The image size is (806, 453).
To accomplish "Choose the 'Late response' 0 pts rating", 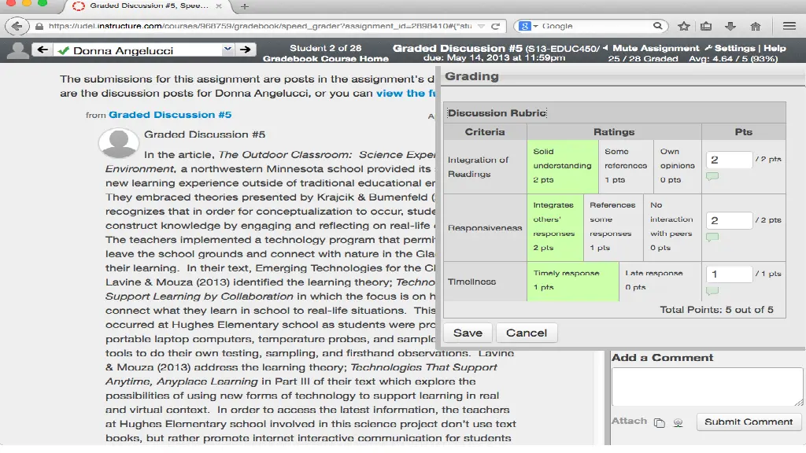I will pos(653,280).
